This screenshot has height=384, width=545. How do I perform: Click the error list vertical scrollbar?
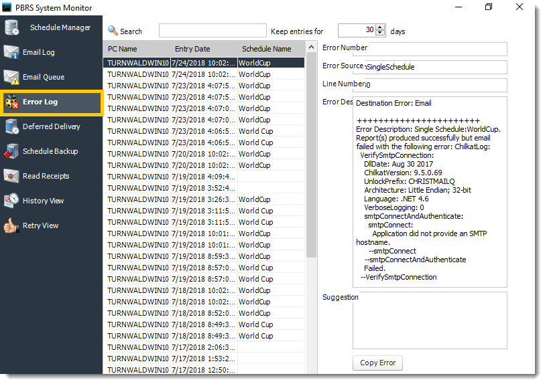[311, 201]
